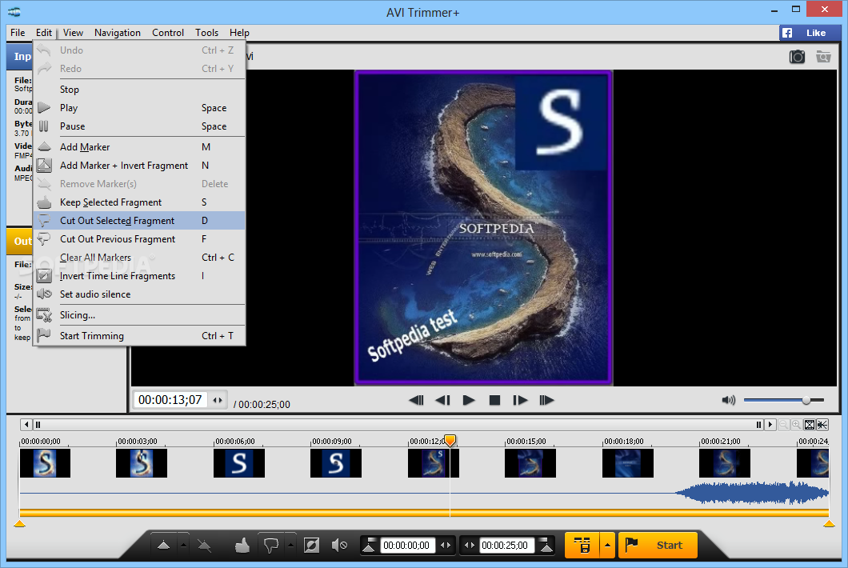This screenshot has height=568, width=848.
Task: Select Keep Selected Fragment menu entry
Action: [139, 202]
